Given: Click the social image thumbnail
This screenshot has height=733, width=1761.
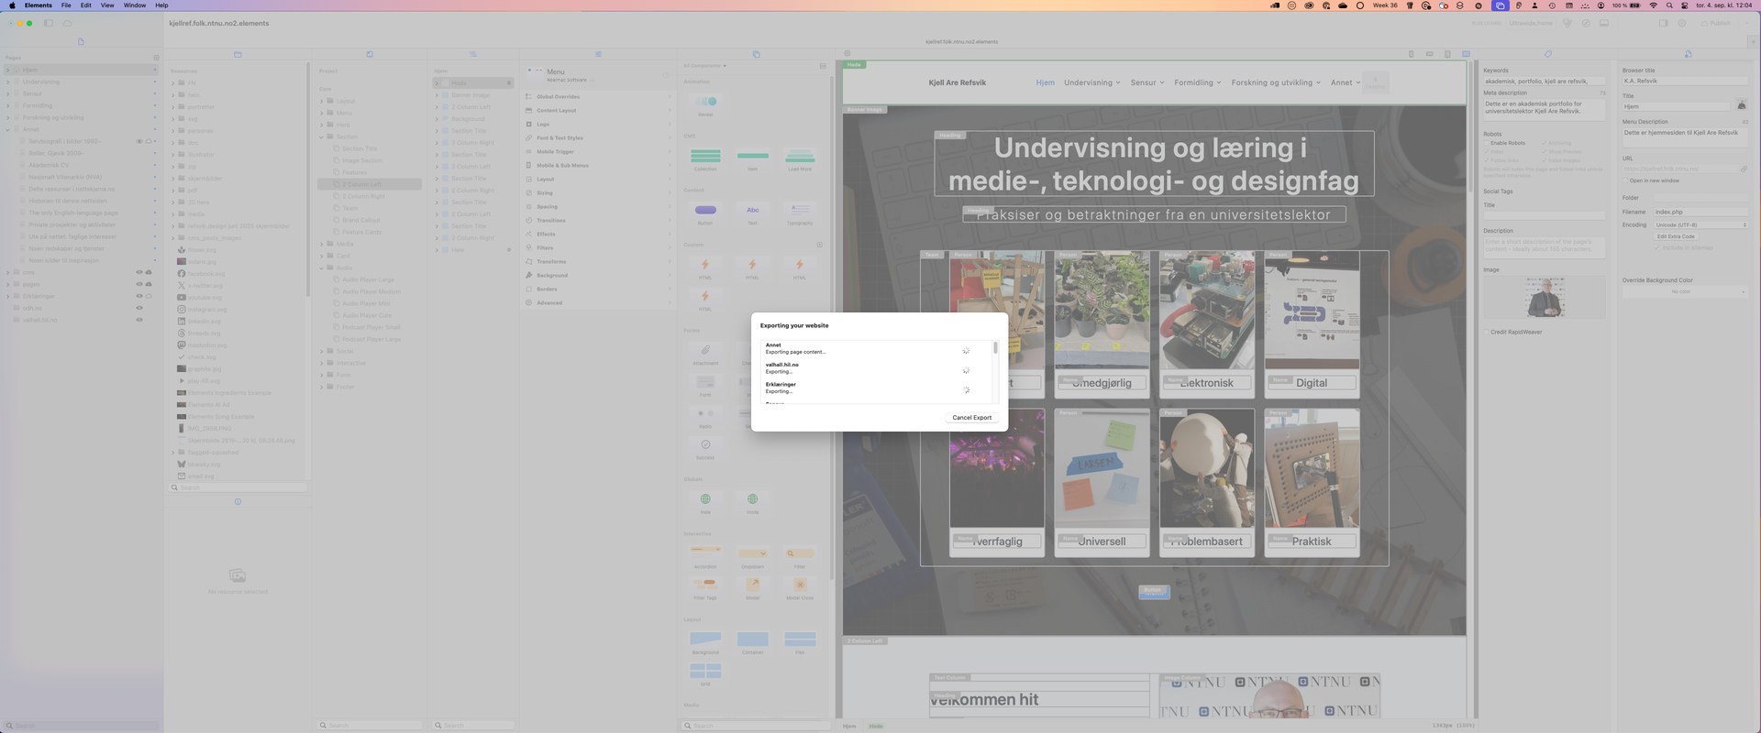Looking at the screenshot, I should (1545, 297).
